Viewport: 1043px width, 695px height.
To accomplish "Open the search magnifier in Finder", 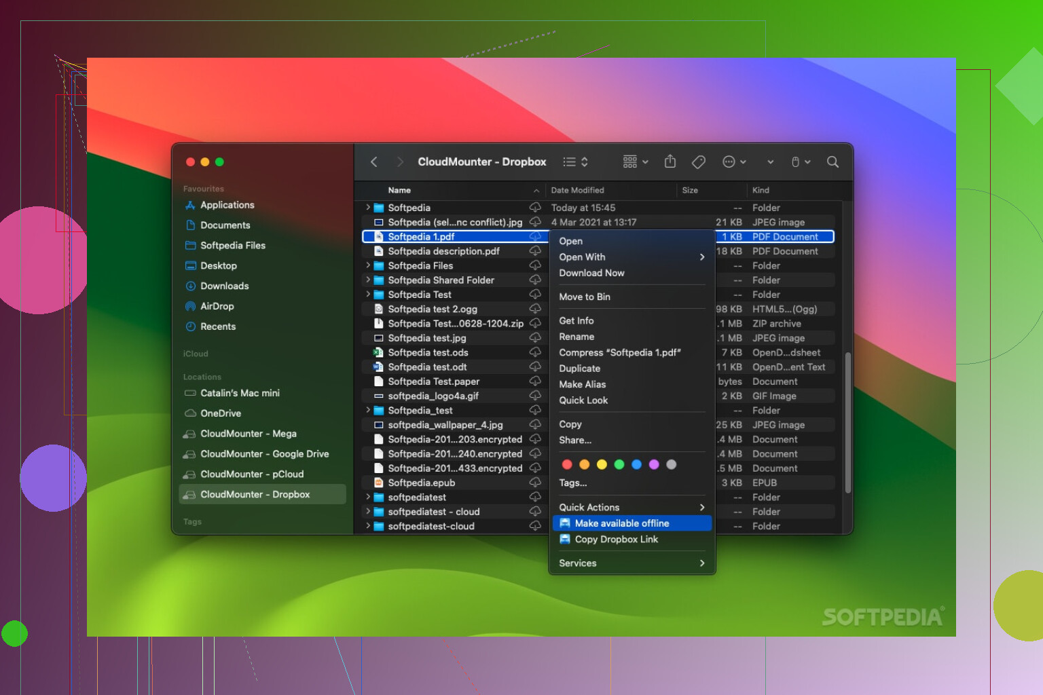I will tap(832, 162).
